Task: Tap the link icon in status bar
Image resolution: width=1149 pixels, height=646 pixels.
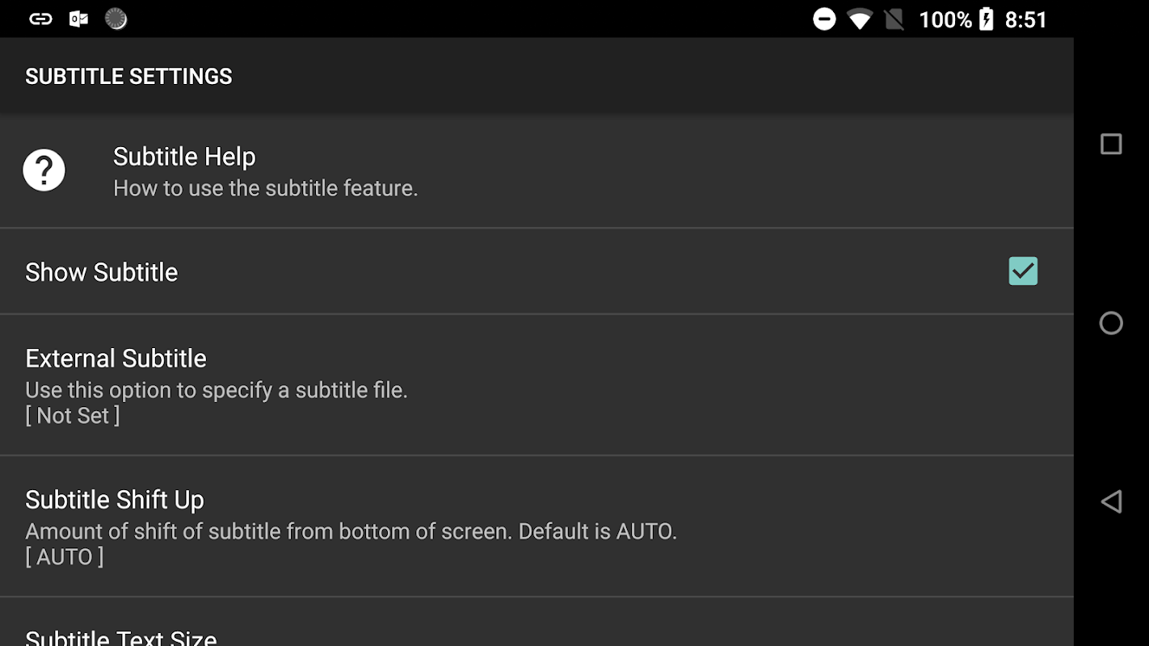Action: (40, 19)
